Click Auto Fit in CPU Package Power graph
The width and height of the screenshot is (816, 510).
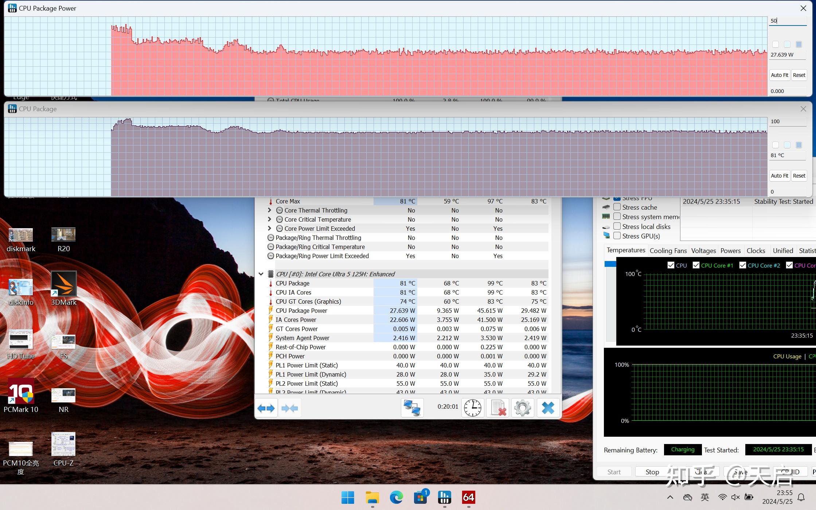[779, 75]
